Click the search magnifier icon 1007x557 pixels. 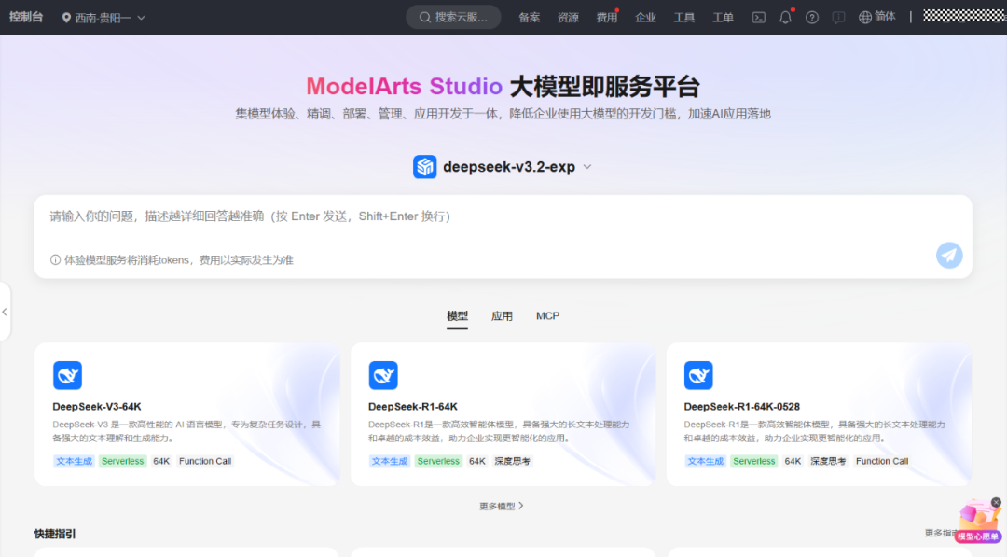coord(424,18)
